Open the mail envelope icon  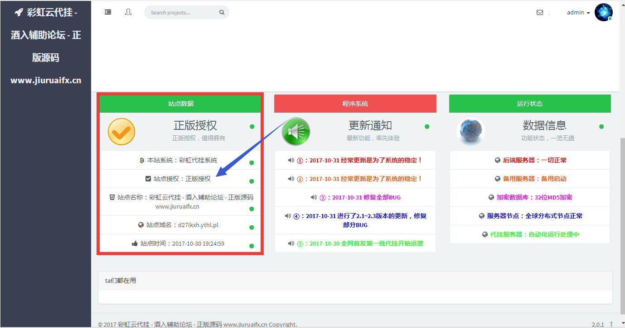point(540,13)
